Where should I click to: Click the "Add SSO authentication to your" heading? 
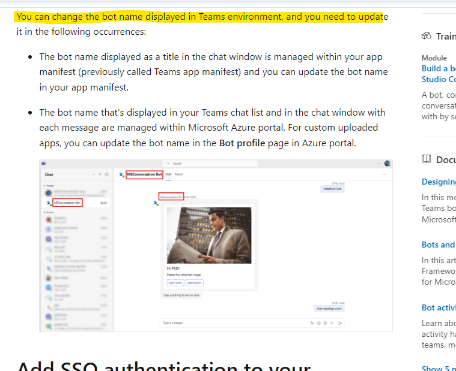(x=164, y=366)
